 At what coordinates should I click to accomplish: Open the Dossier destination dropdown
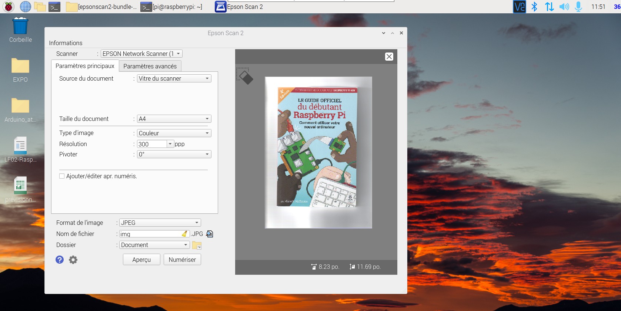154,245
